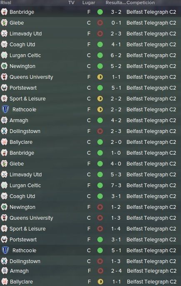The width and height of the screenshot is (181, 286).
Task: Click the Newington green club badge, 5-2 row
Action: (4, 66)
